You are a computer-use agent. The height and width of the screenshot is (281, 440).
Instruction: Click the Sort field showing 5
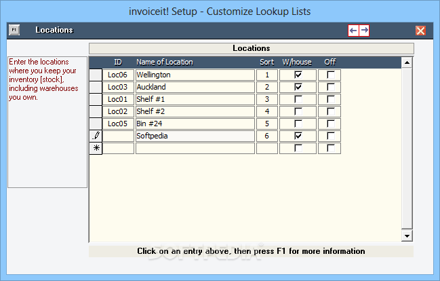tap(267, 124)
